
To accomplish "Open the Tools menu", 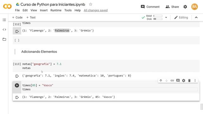I will click(68, 10).
